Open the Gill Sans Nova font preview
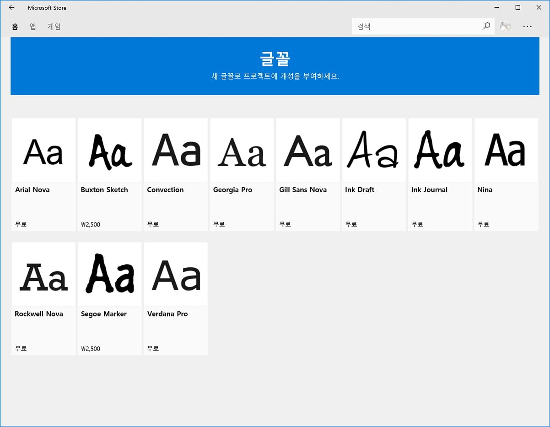This screenshot has height=427, width=550. coord(308,150)
